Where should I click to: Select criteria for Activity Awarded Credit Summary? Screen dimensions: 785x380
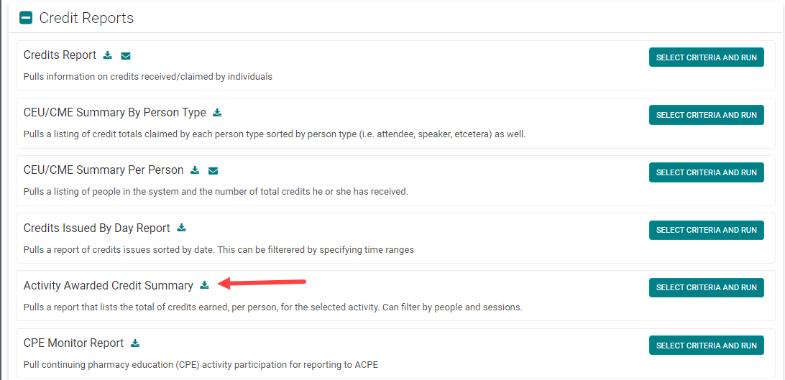tap(706, 287)
